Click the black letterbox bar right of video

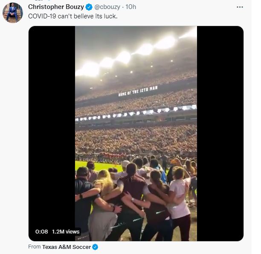tap(220, 128)
